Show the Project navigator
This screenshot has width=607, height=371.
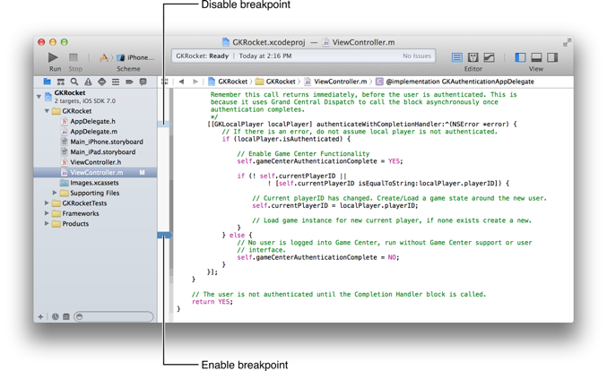point(47,82)
